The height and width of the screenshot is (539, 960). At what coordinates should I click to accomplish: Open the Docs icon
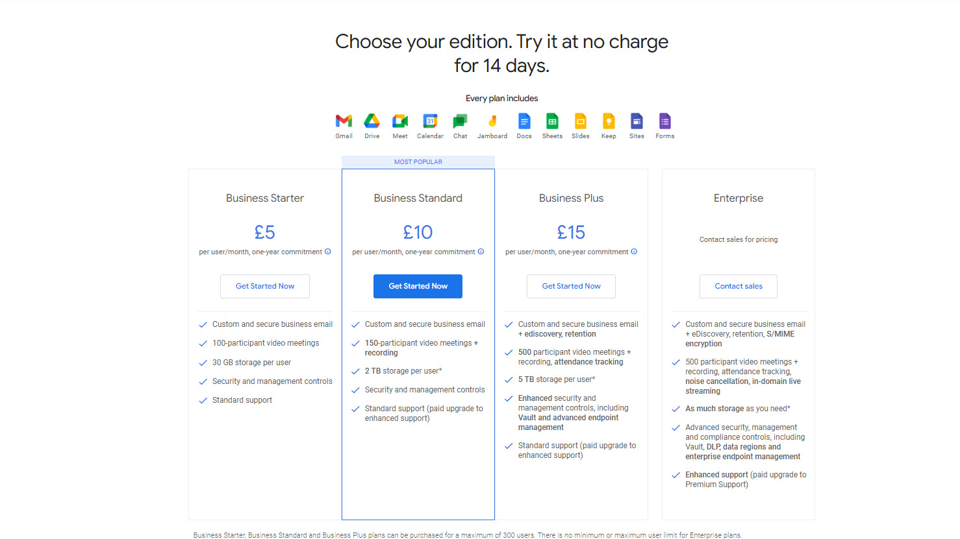point(524,121)
